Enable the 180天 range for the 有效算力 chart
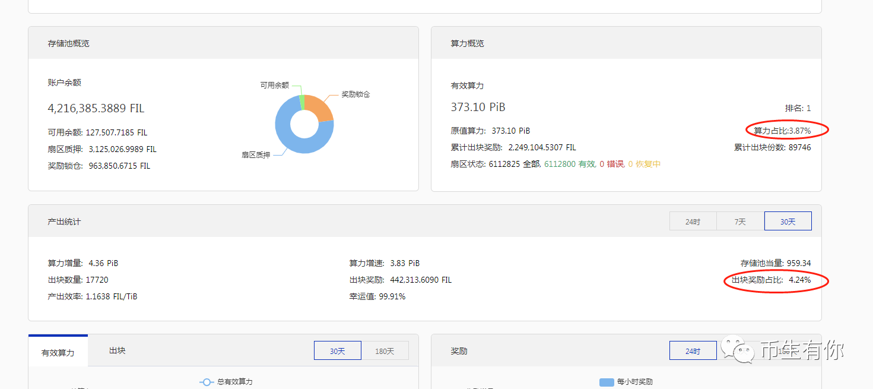873x389 pixels. pos(386,350)
